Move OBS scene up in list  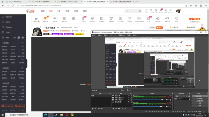(99, 108)
